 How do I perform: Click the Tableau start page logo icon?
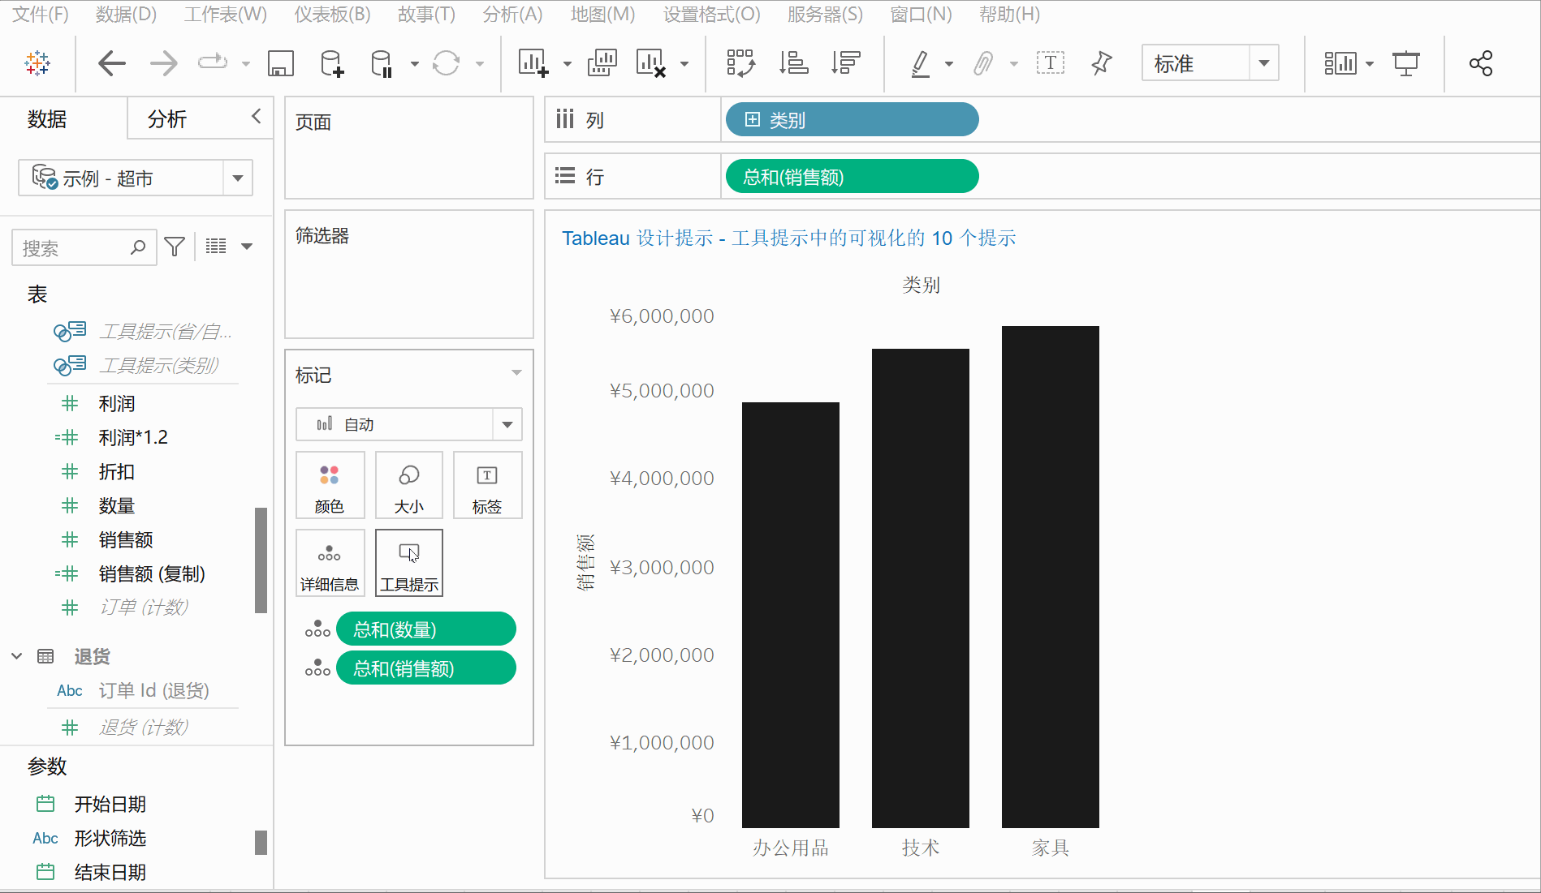[x=37, y=63]
